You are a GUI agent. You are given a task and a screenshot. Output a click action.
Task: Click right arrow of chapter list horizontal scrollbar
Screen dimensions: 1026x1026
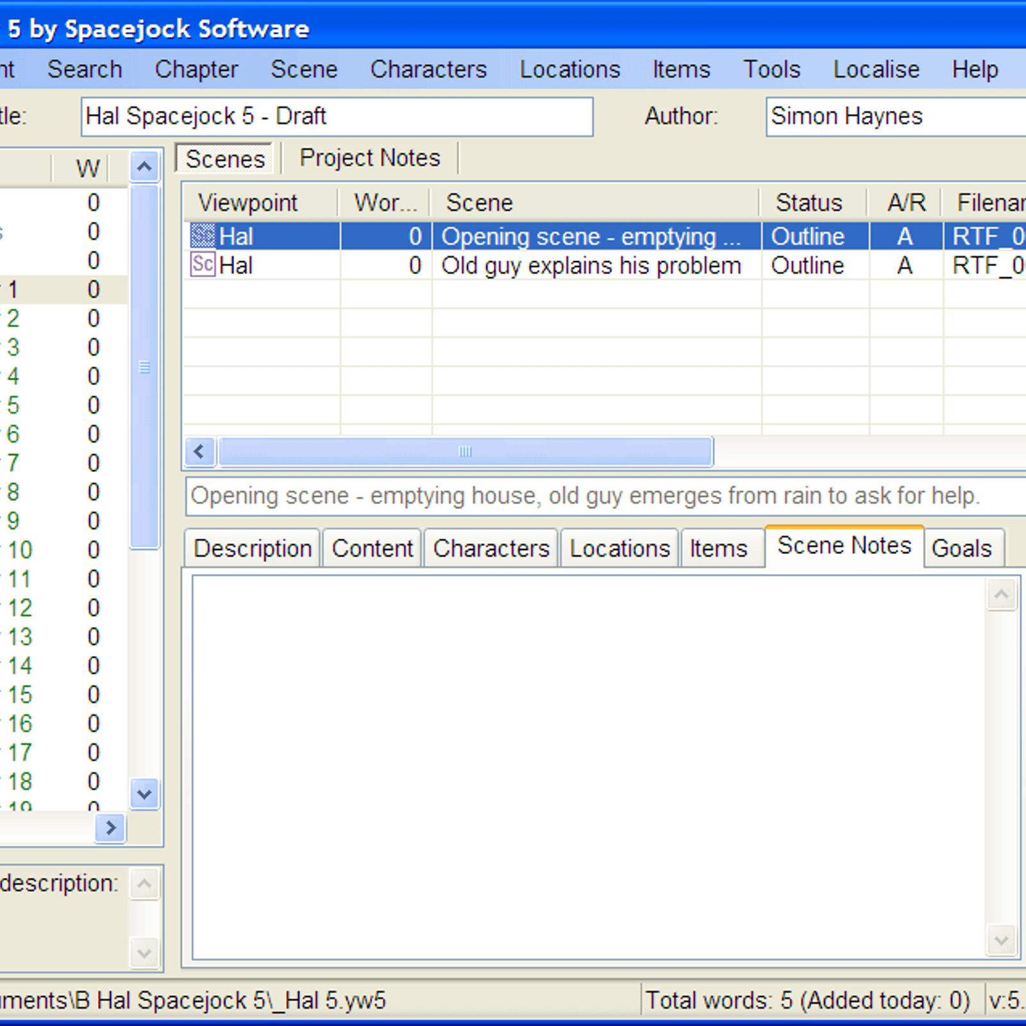tap(110, 827)
